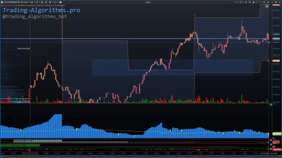This screenshot has height=158, width=282.
Task: Expand the rectangle tool arrow
Action: [58, 2]
